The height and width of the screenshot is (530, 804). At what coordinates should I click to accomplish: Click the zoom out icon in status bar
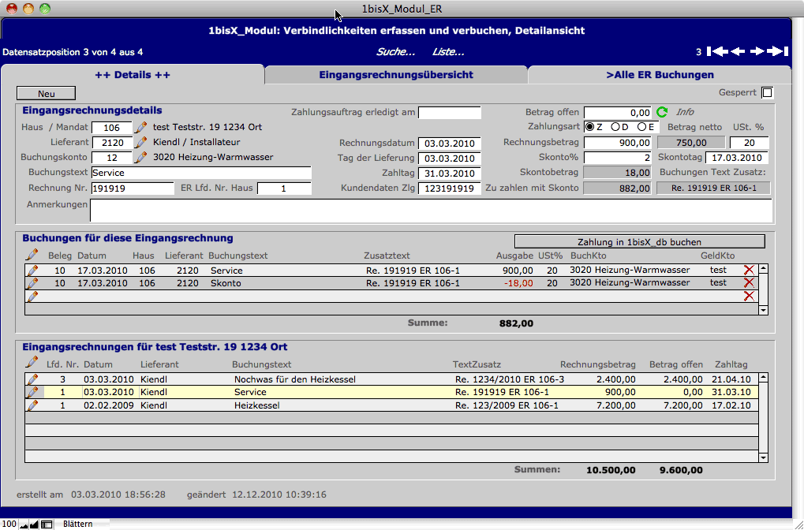click(24, 524)
